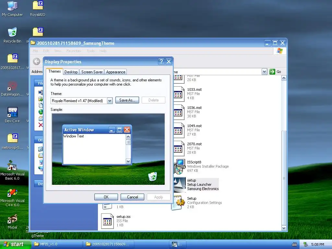Click the theme sample preview image
Viewport: 332px width, 249px height.
[108, 149]
